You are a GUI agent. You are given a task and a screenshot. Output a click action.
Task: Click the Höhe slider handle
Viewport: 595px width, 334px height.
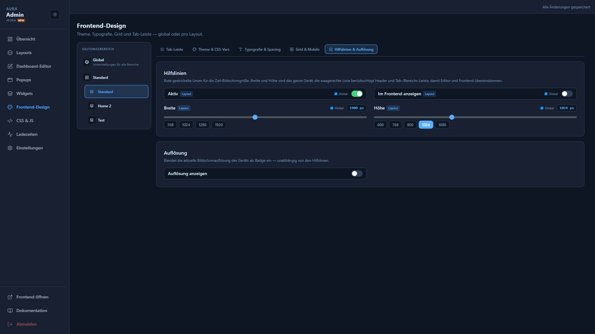(x=452, y=117)
